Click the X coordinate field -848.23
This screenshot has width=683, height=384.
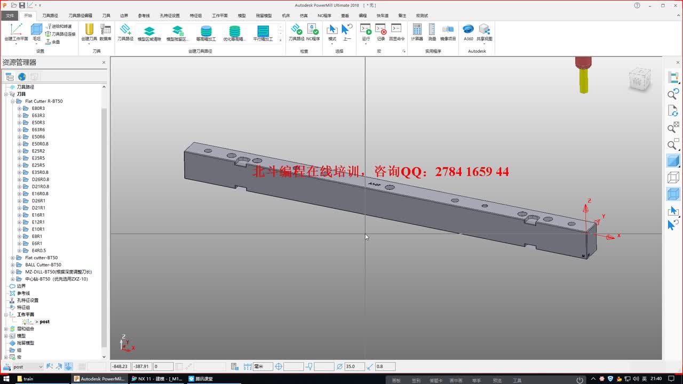coord(120,366)
